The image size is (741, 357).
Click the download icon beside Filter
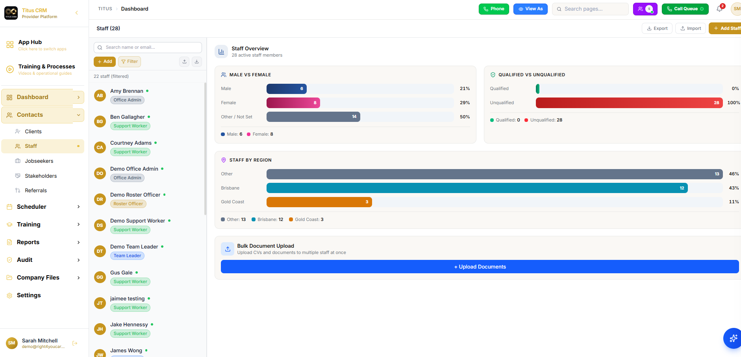tap(197, 62)
